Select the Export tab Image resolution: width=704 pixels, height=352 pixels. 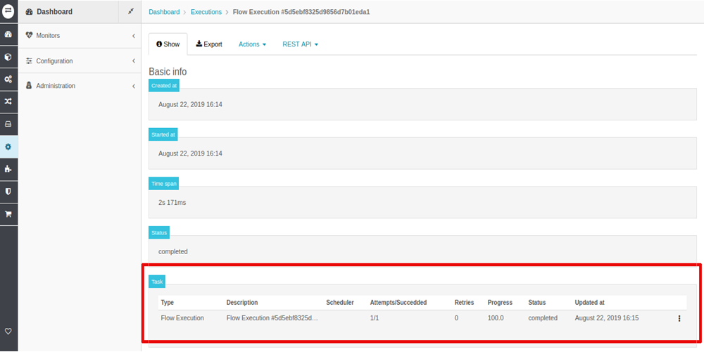click(209, 44)
